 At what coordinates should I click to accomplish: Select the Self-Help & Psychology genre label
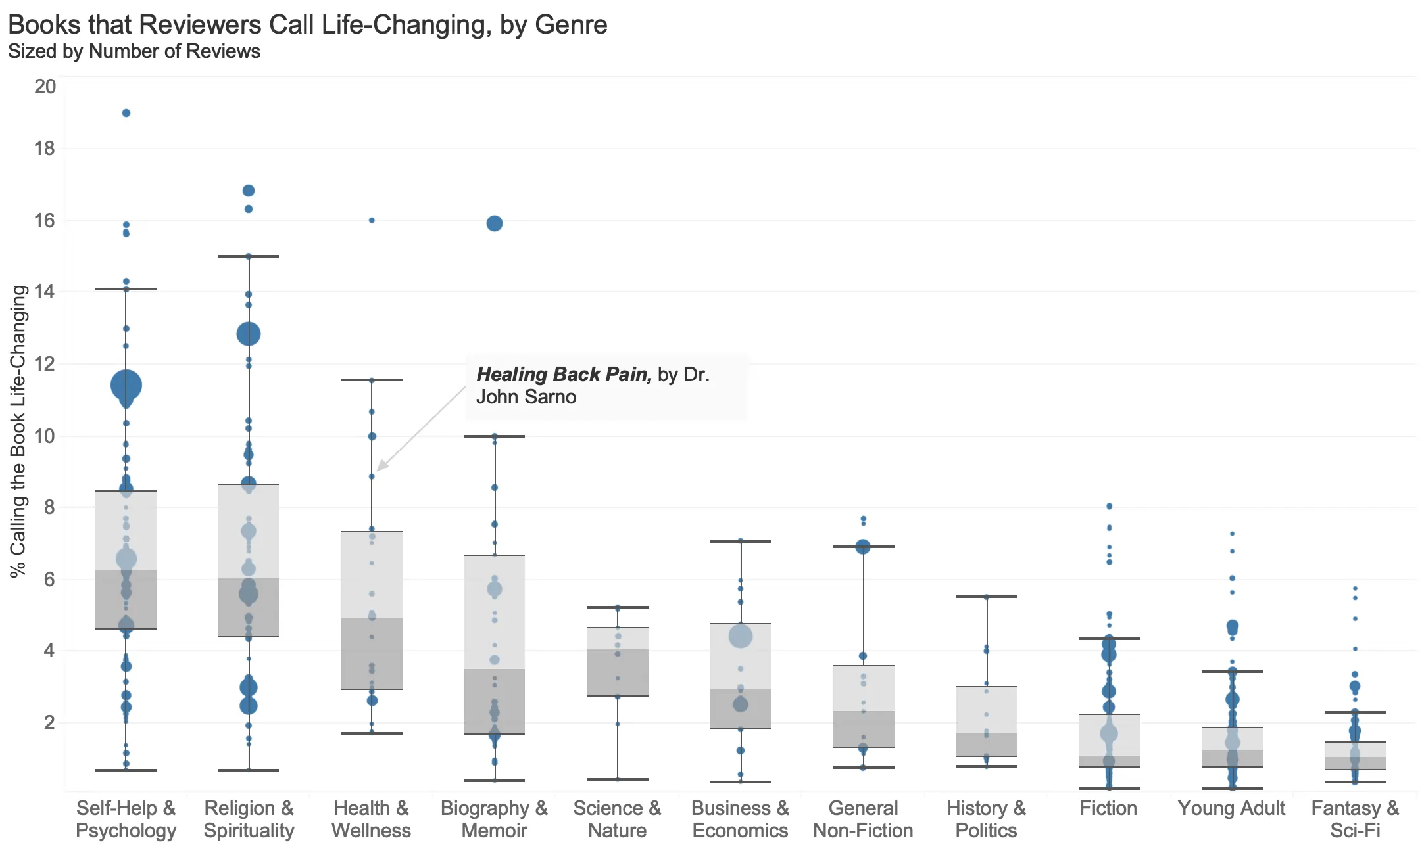click(x=126, y=819)
